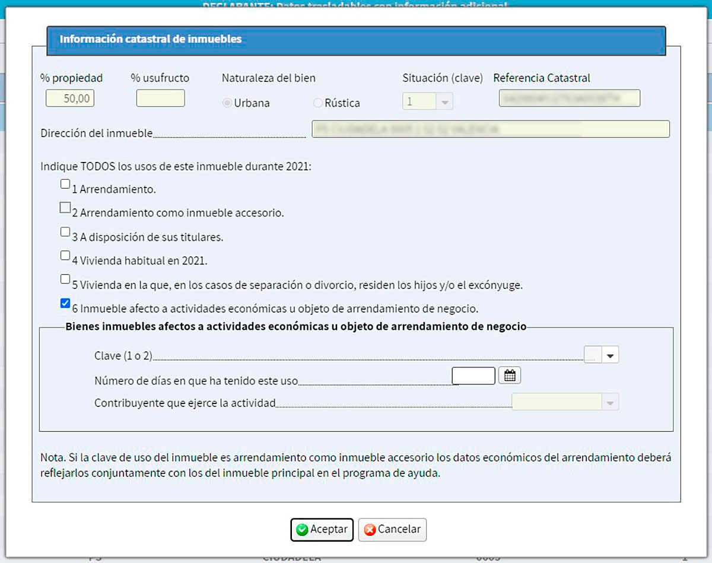Viewport: 712px width, 563px height.
Task: Uncheck '6 Inmueble afecto a actividades económicas'
Action: [65, 303]
